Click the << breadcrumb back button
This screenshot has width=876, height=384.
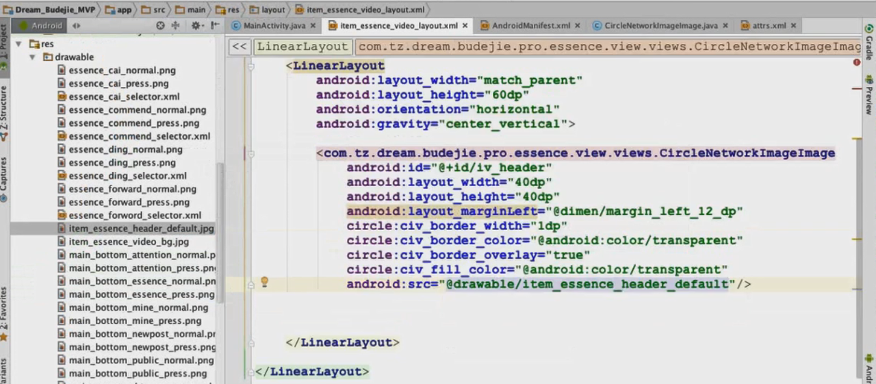[239, 47]
